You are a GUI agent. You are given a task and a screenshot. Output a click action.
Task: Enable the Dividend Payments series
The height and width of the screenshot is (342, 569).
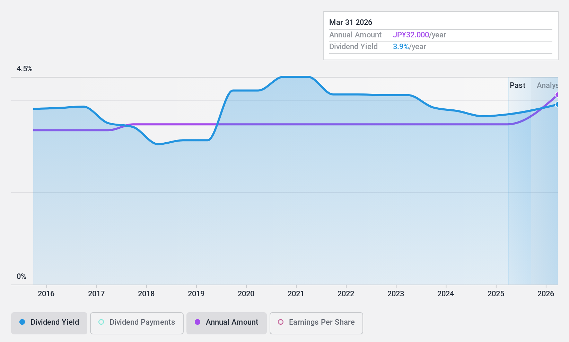point(137,323)
